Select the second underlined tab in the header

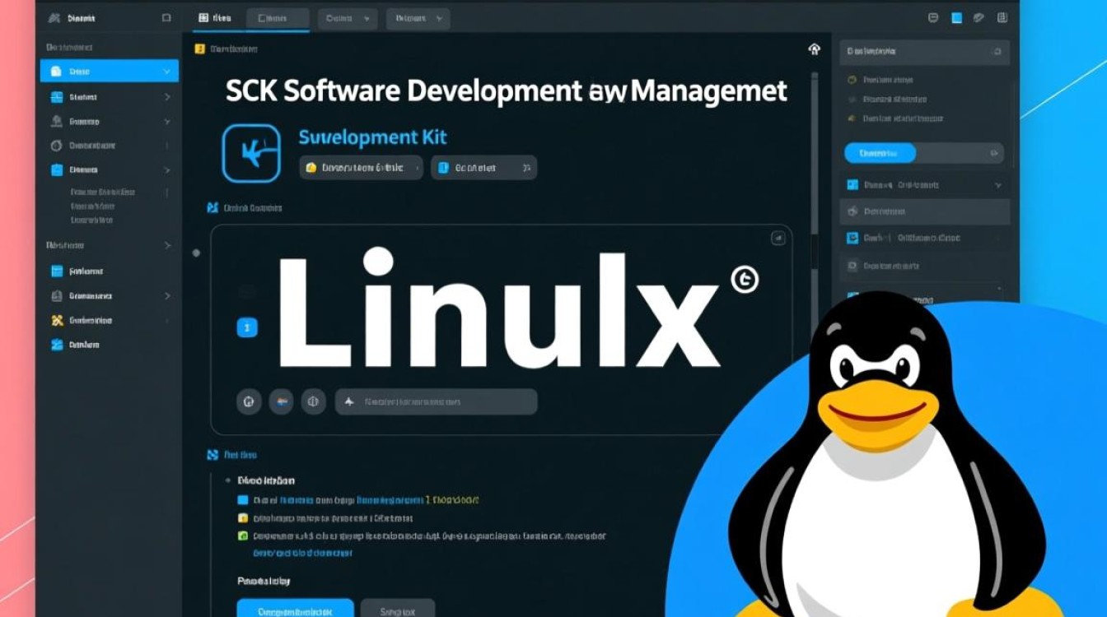pos(278,17)
